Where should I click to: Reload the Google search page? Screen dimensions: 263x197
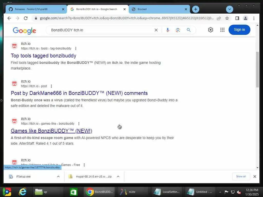click(26, 18)
